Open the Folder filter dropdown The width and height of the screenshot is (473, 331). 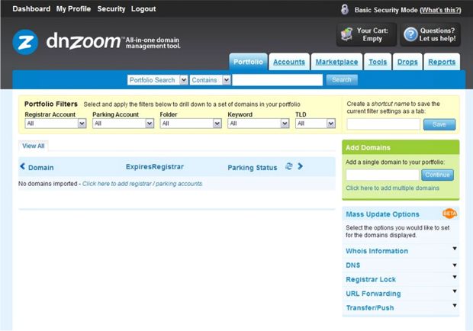(191, 124)
